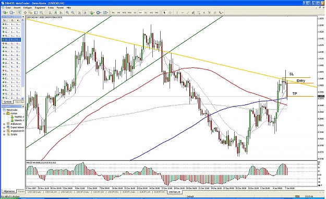Open the indicators list dropdown

coord(92,13)
